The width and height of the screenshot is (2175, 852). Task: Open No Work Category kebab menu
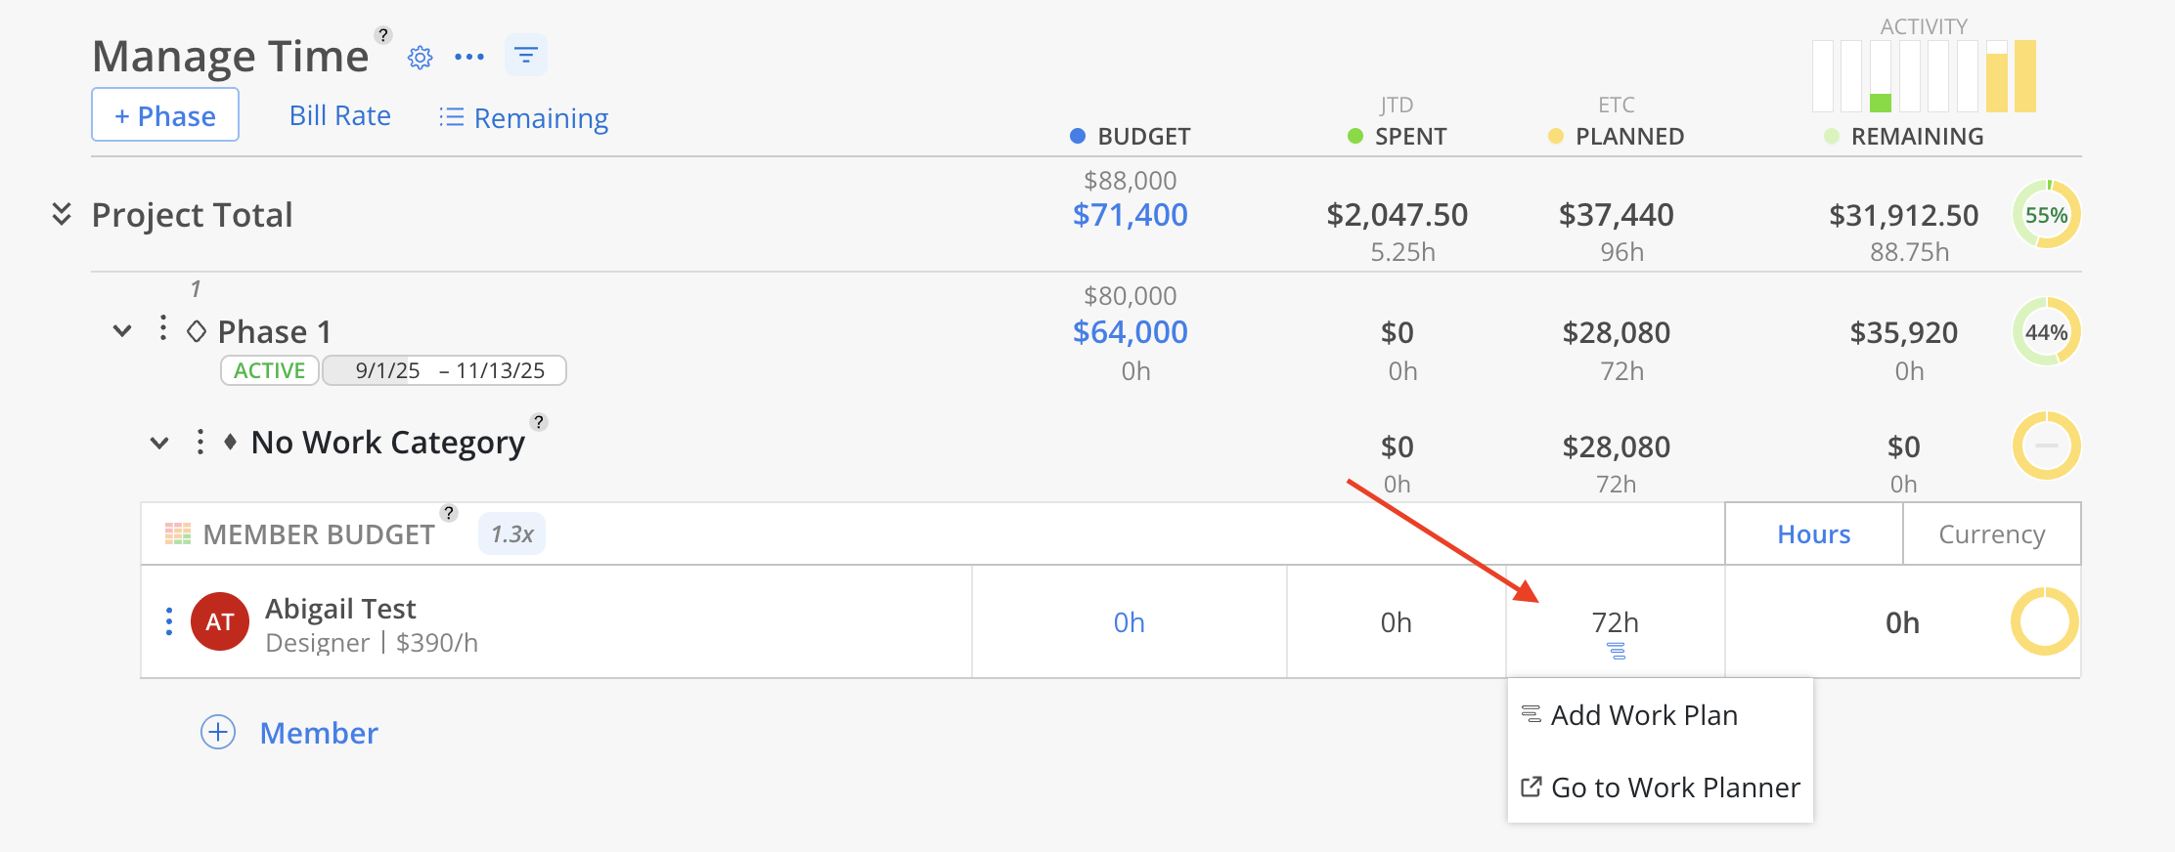200,443
